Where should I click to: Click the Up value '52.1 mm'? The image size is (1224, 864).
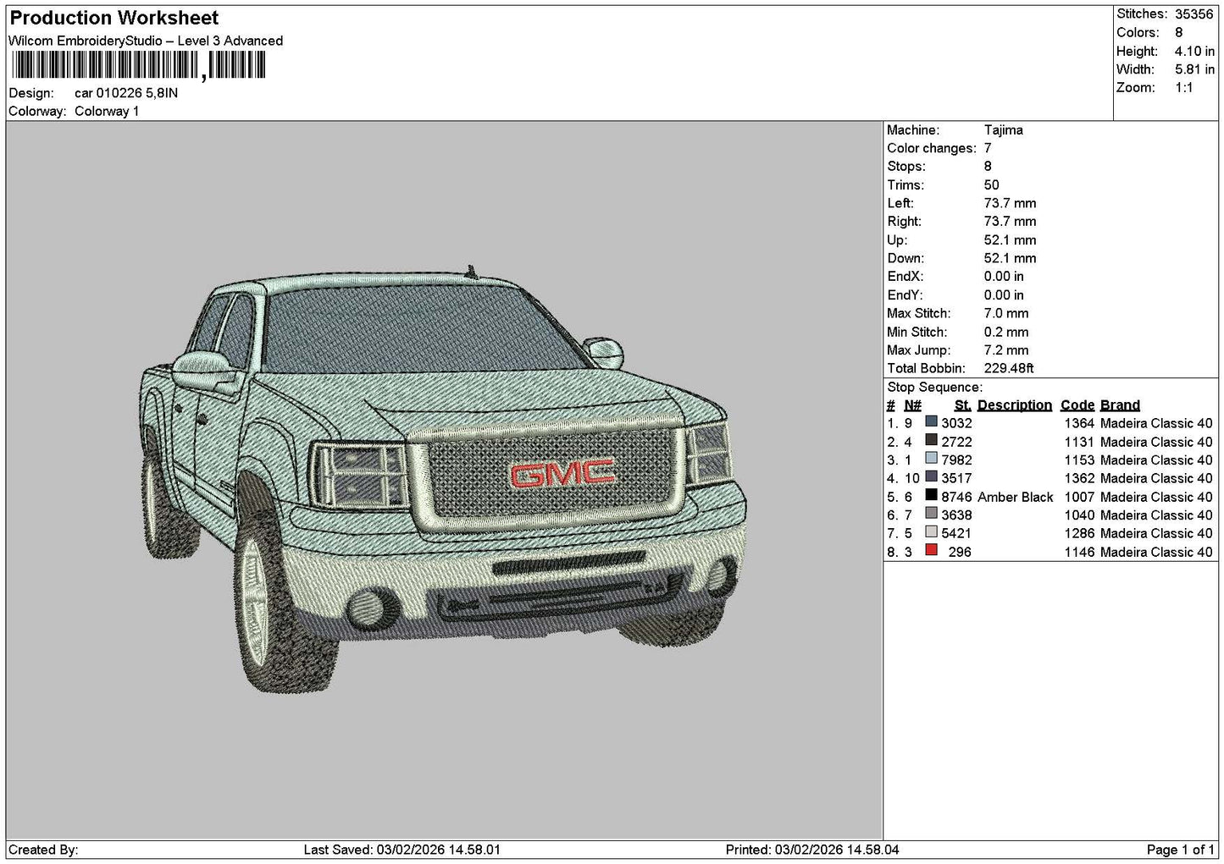tap(1010, 240)
